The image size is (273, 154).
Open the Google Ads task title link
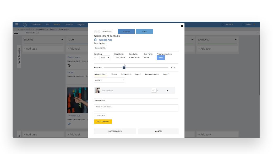click(x=106, y=40)
